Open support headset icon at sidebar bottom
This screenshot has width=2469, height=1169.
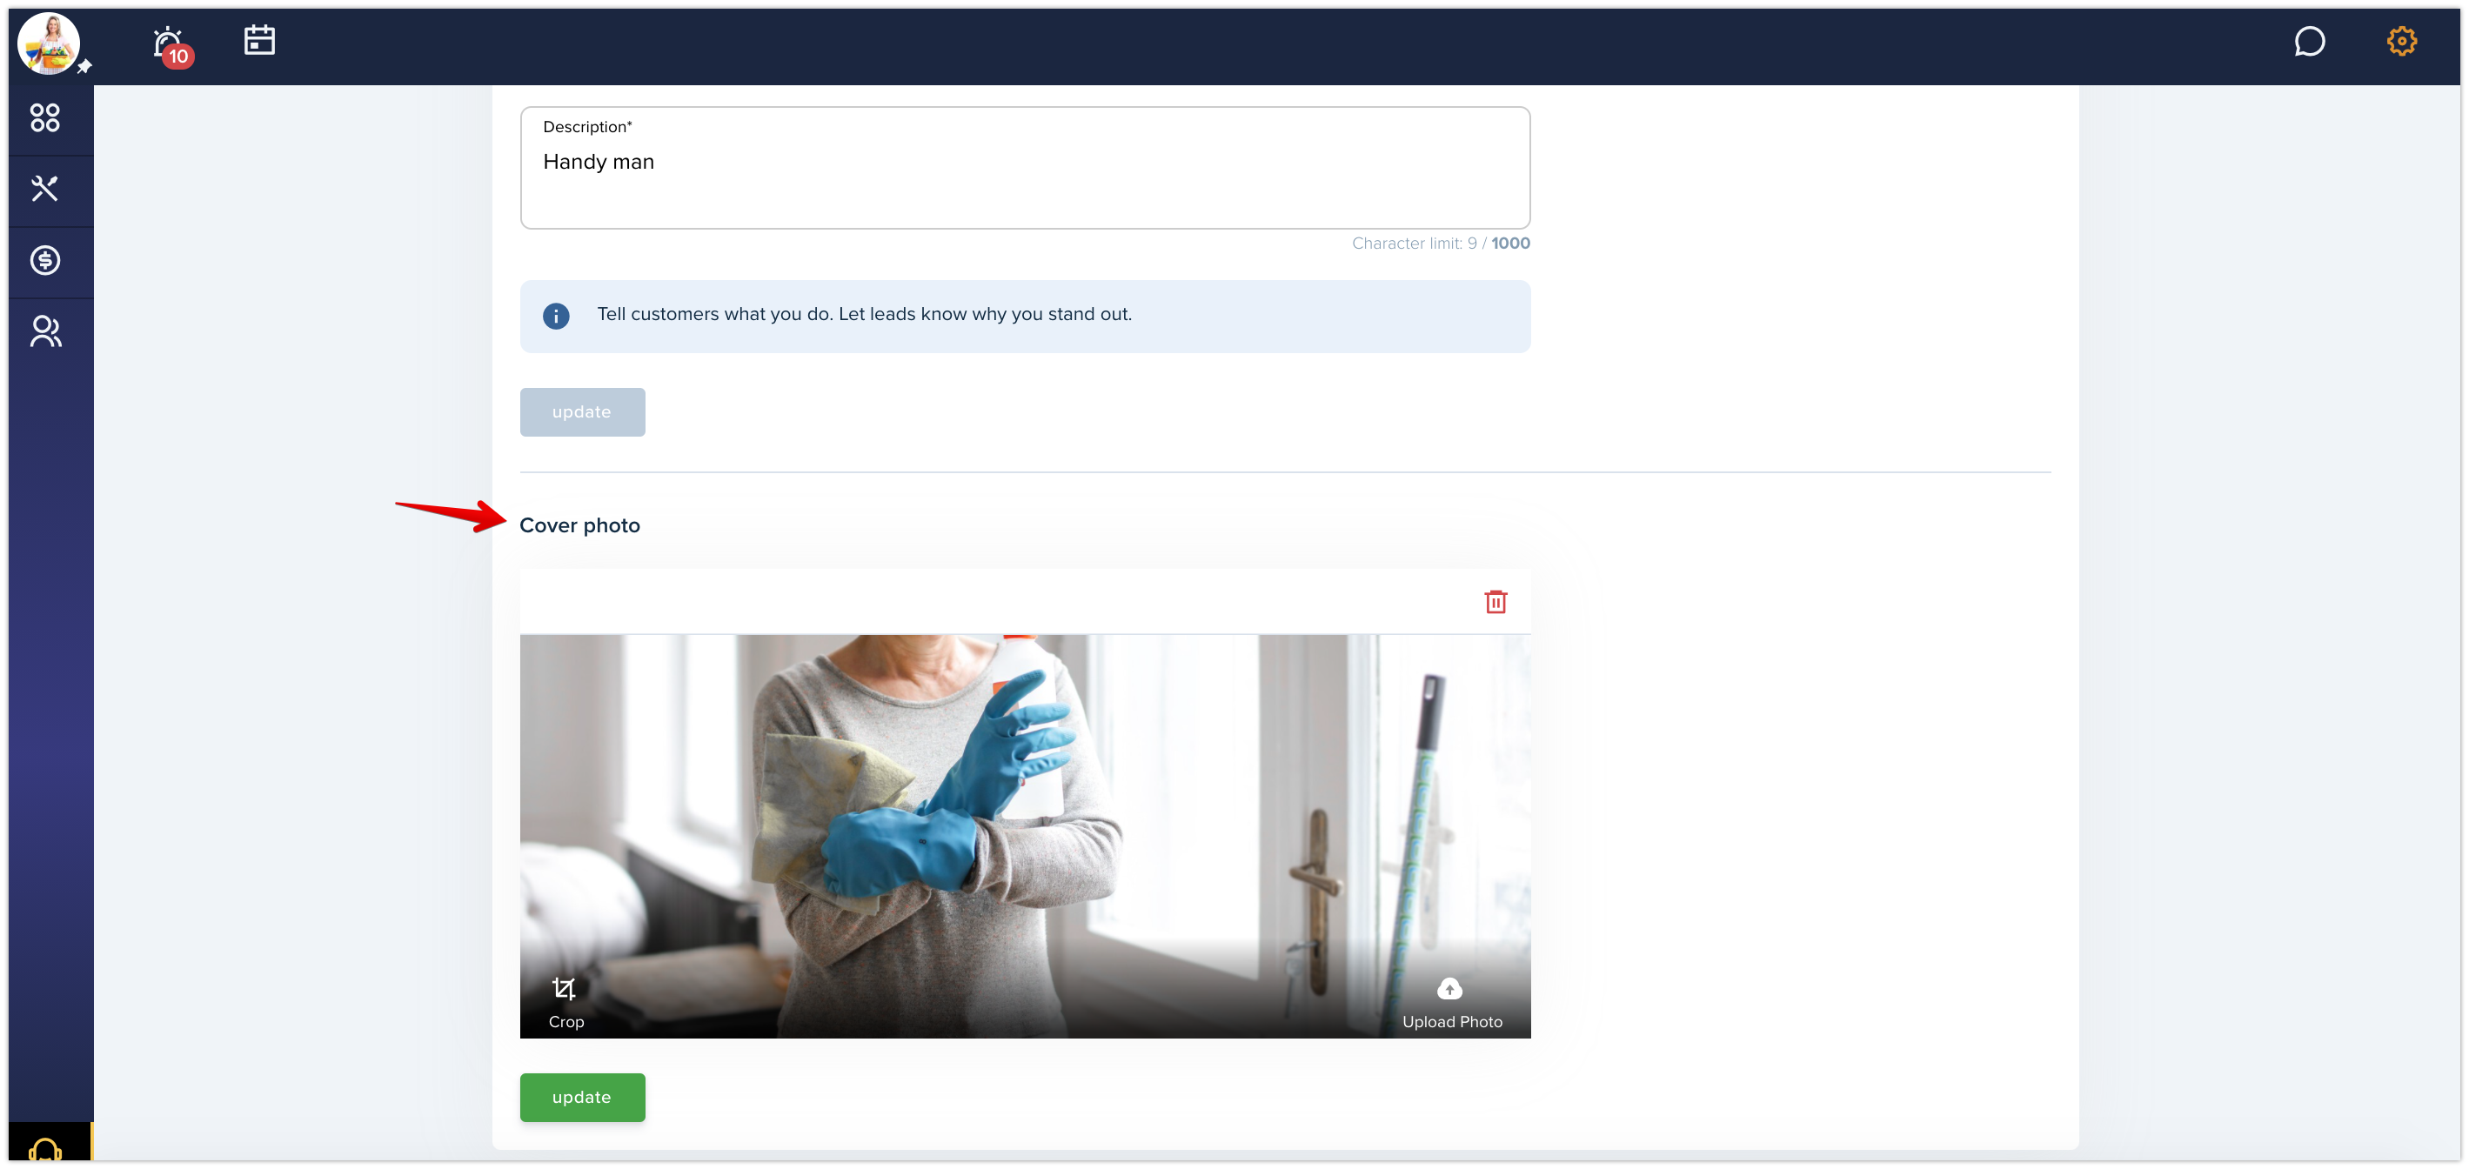point(45,1148)
